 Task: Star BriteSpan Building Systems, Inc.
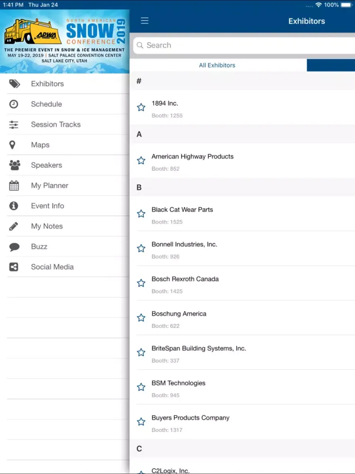(141, 353)
